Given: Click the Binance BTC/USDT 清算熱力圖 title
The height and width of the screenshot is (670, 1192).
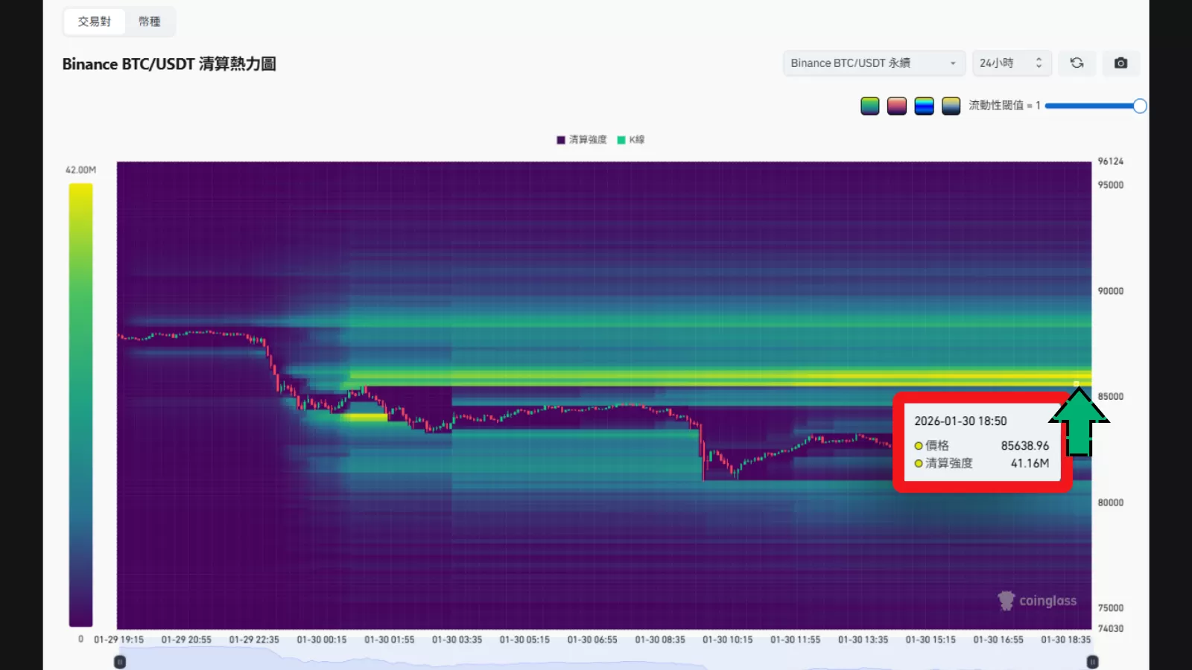Looking at the screenshot, I should point(169,64).
